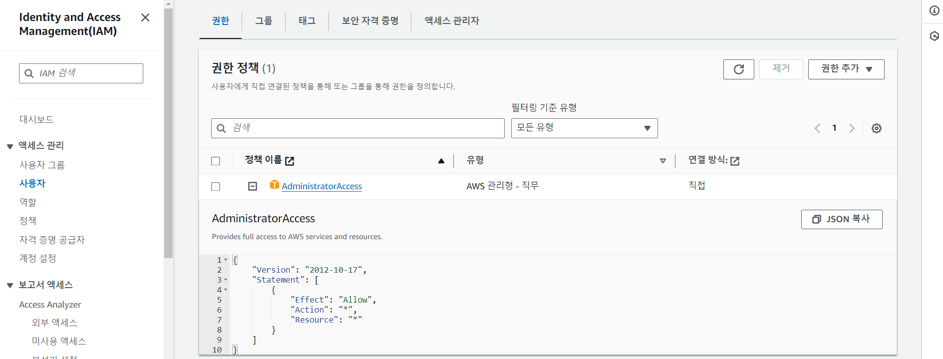Open Access Analyzer in the sidebar

[x=50, y=305]
